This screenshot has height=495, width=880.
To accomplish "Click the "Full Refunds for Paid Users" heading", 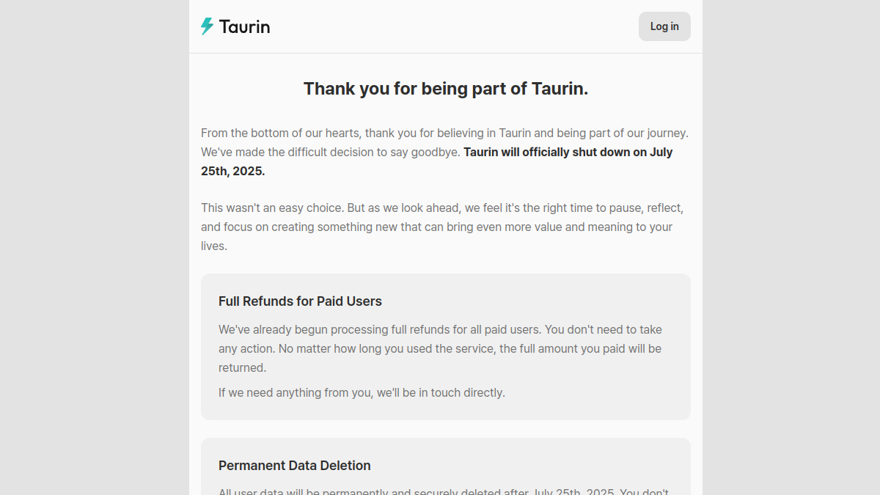I will (300, 301).
